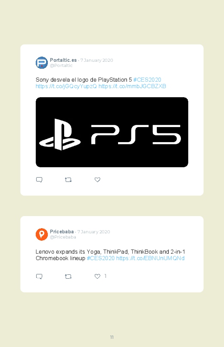Open the PS5 logo image
This screenshot has height=347, width=224.
coord(112,132)
